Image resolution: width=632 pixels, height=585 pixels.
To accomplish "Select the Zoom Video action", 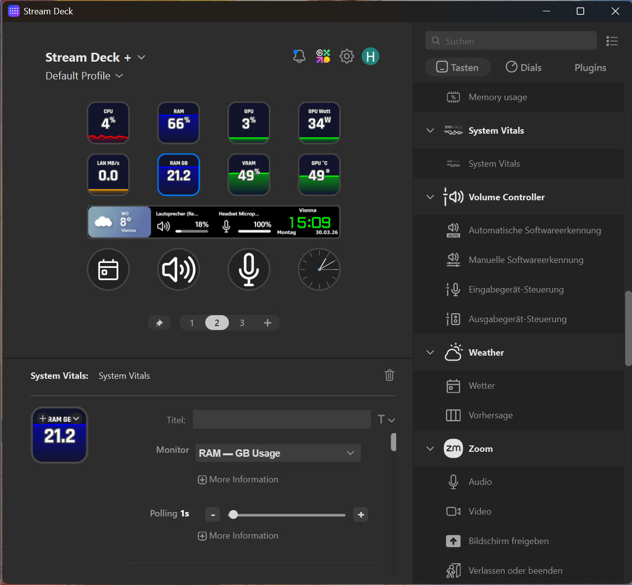I will [x=479, y=511].
